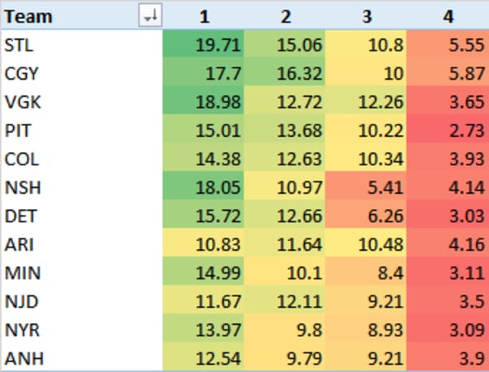Select the STL team cell
The width and height of the screenshot is (489, 372).
pos(81,44)
